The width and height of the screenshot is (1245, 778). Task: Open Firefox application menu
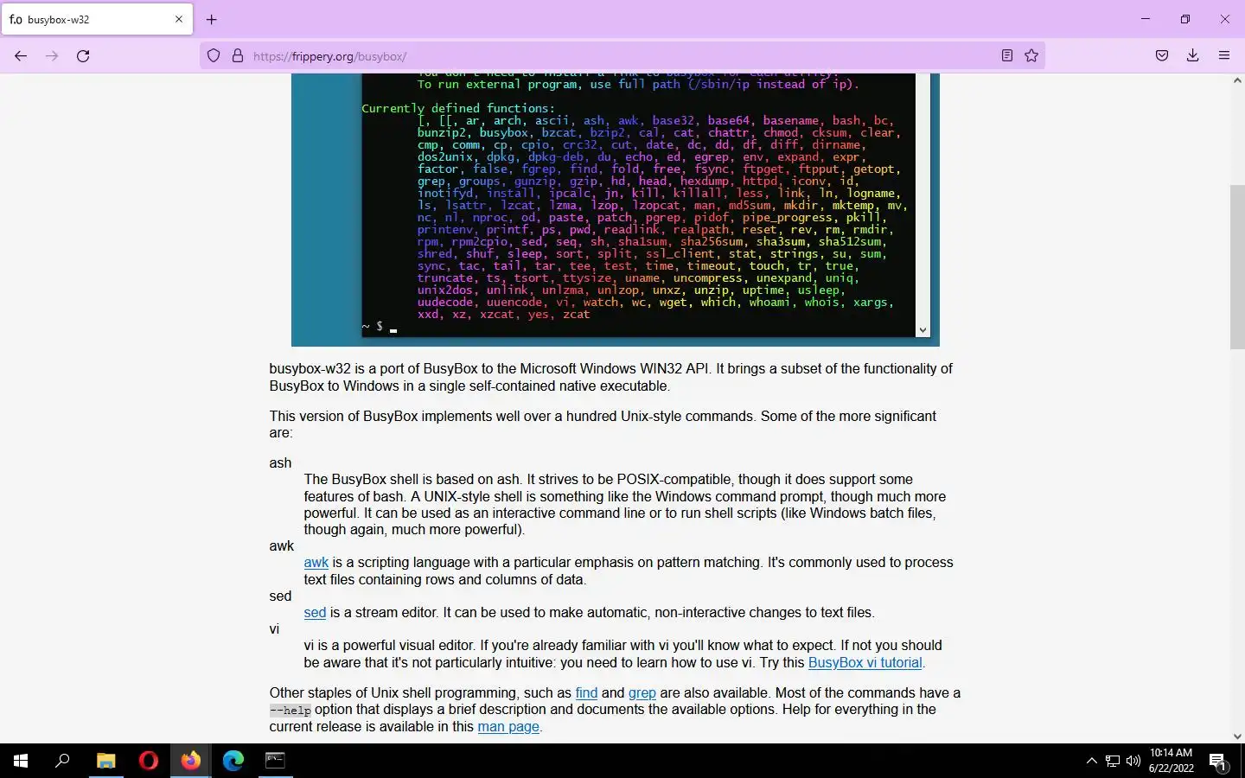pyautogui.click(x=1224, y=56)
